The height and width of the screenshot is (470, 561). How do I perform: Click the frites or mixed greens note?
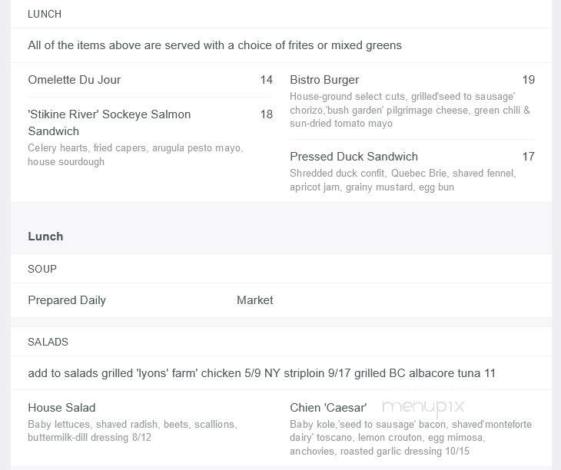214,45
